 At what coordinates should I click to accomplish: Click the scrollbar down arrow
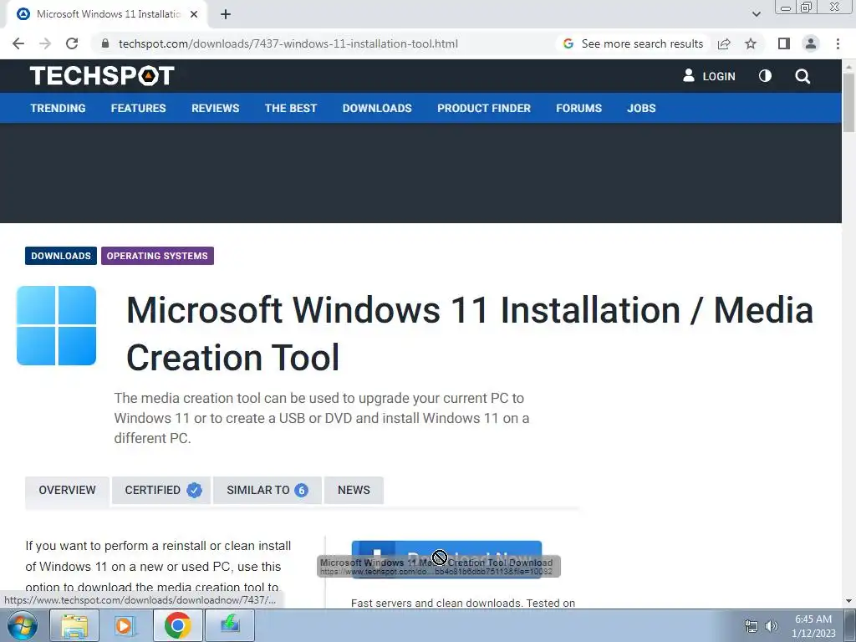848,601
